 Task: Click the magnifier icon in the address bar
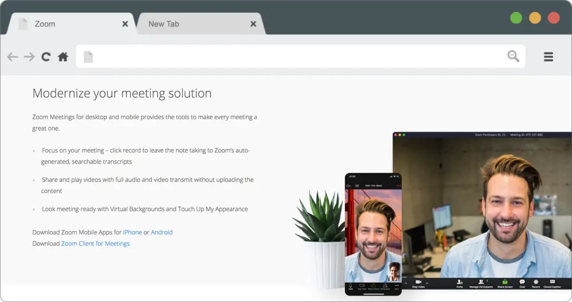[513, 56]
